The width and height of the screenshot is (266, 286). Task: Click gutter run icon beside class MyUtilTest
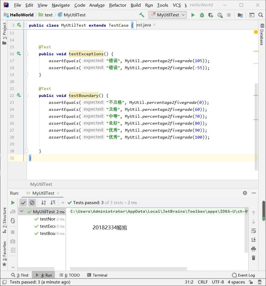pyautogui.click(x=19, y=25)
